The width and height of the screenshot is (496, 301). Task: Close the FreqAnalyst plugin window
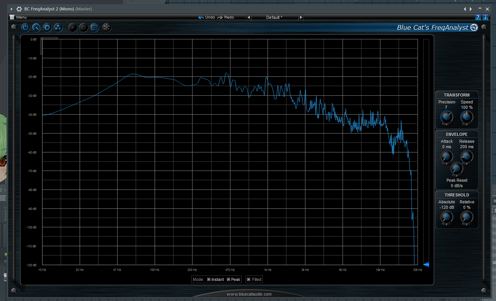coord(487,9)
